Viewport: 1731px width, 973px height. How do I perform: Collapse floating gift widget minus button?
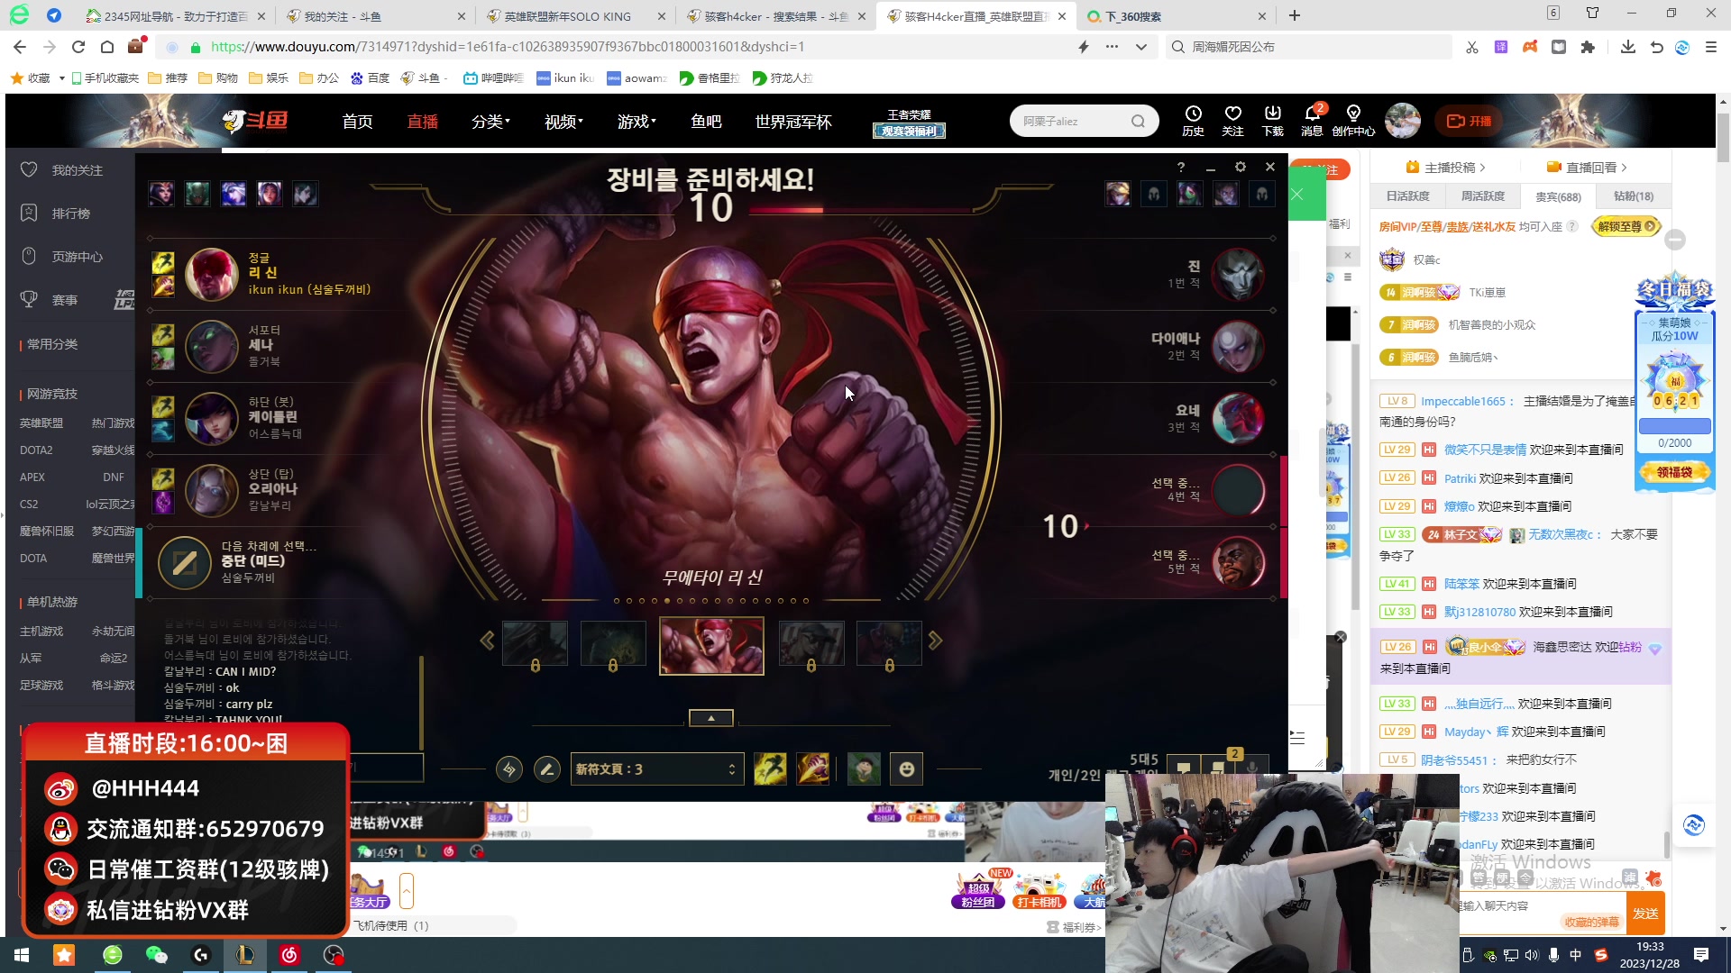point(1675,240)
